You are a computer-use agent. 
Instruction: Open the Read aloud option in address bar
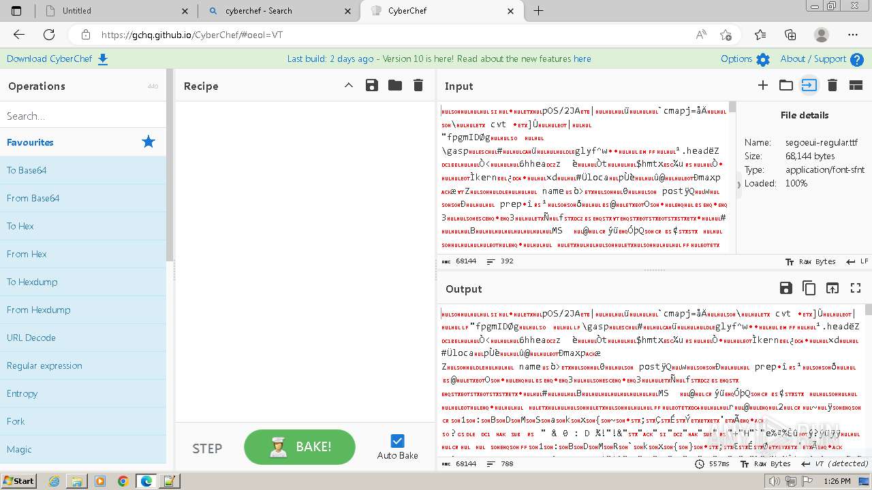[x=701, y=35]
